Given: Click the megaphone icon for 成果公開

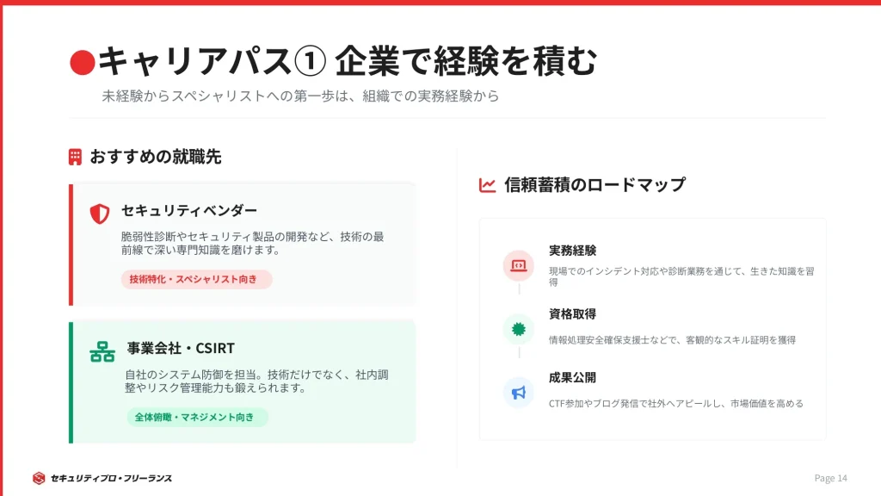Looking at the screenshot, I should click(519, 393).
